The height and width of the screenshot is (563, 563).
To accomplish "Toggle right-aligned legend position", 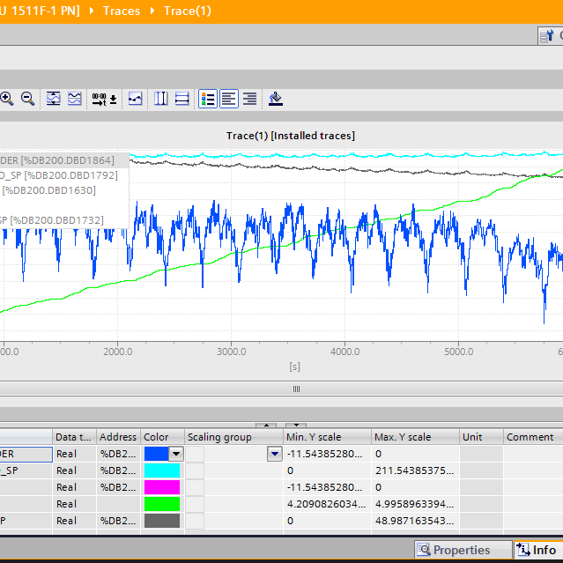I will [x=249, y=99].
